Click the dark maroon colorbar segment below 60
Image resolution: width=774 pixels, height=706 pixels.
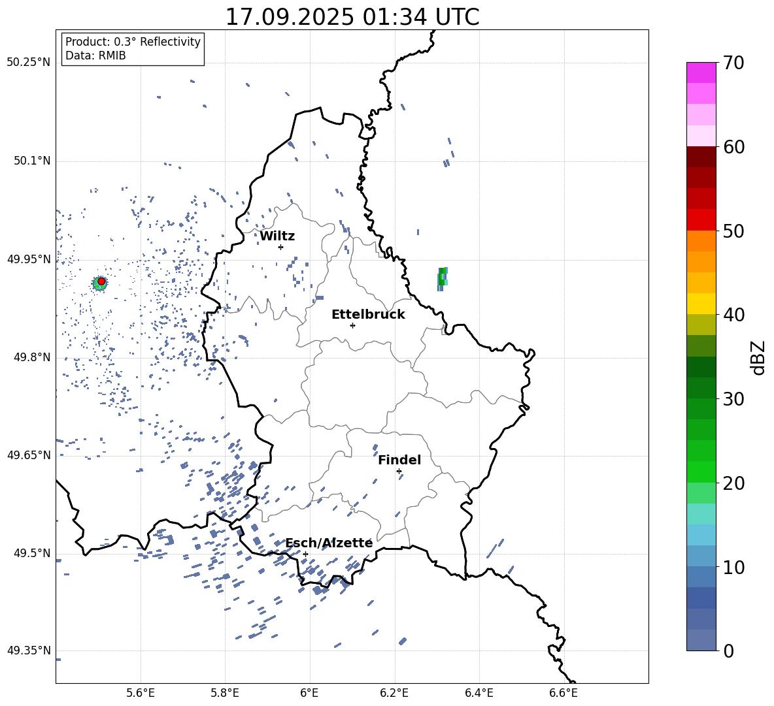coord(701,157)
